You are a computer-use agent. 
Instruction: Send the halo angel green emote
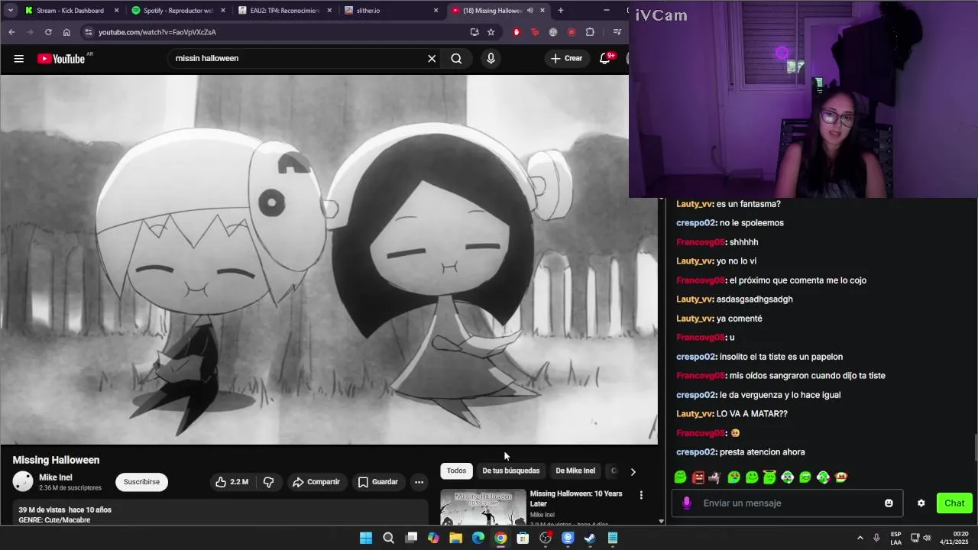(x=769, y=477)
